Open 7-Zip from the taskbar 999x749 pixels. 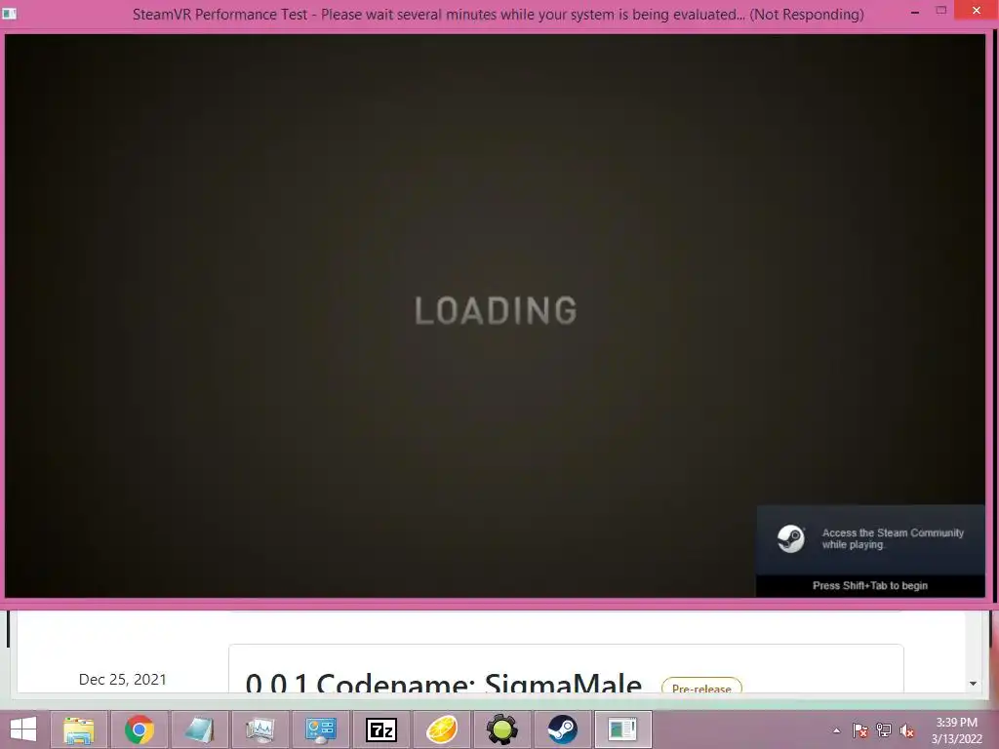(x=381, y=729)
